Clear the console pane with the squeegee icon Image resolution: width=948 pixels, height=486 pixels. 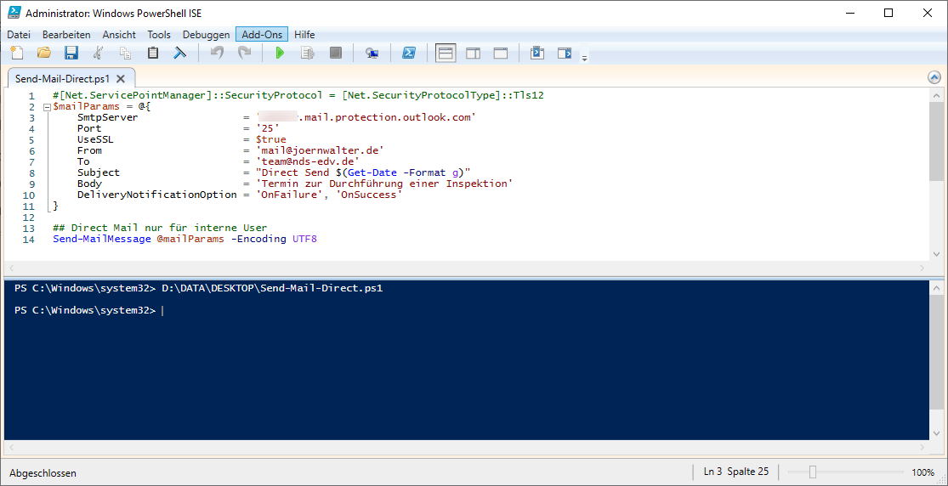(180, 54)
